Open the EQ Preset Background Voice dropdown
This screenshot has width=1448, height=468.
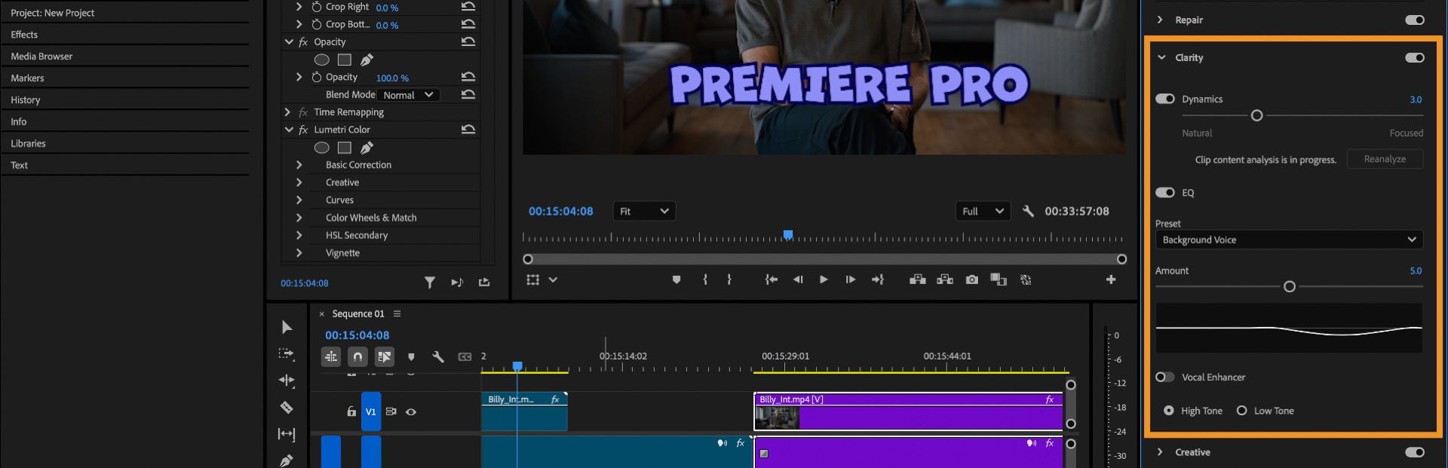1289,240
